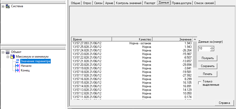Switch to the Опрос tab

(x=87, y=3)
